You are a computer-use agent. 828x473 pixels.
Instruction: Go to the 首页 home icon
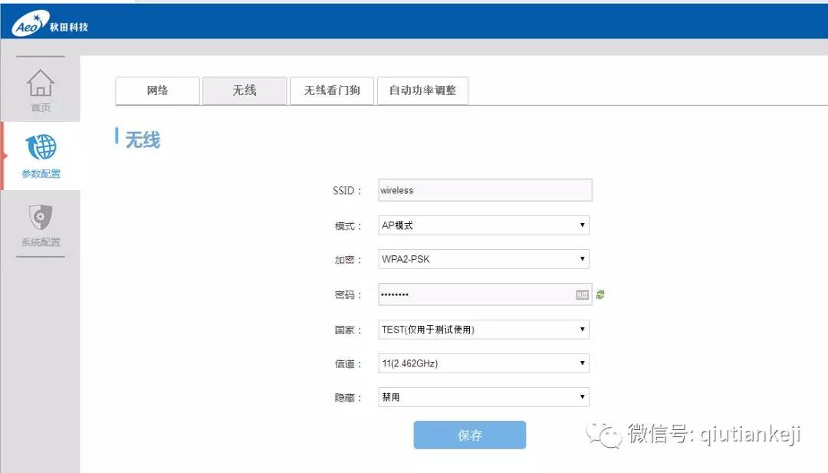(x=41, y=85)
